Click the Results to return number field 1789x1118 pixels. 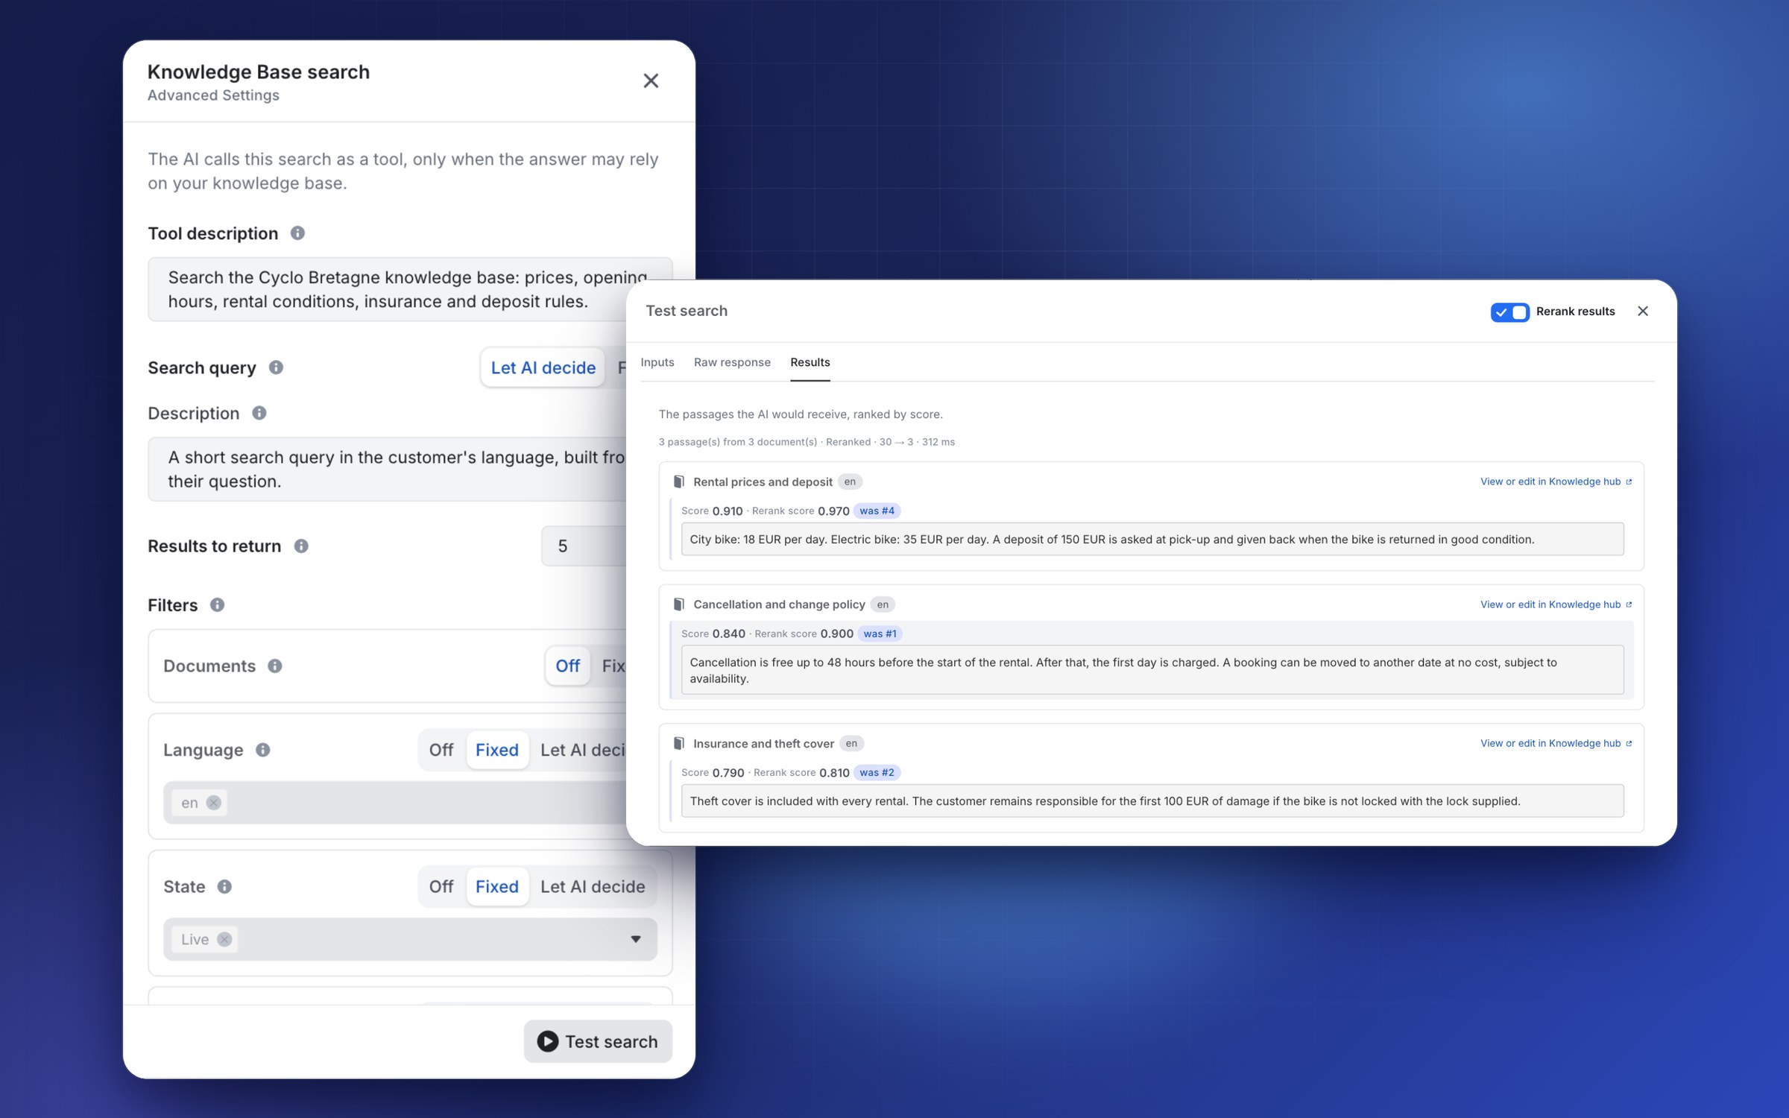(x=584, y=546)
